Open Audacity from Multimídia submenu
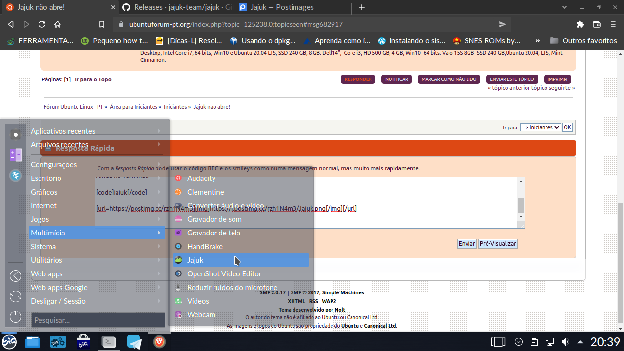This screenshot has height=351, width=624. (x=241, y=178)
